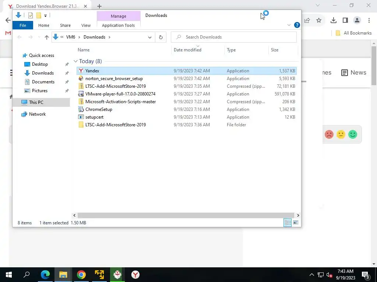Screen dimensions: 377x282
Task: Open Microsoft Edge from taskbar
Action: click(x=45, y=275)
